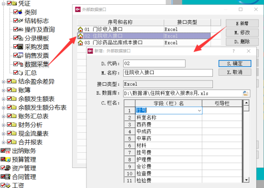The height and width of the screenshot is (188, 264).
Task: Click the N.新增 button
Action: tap(242, 23)
